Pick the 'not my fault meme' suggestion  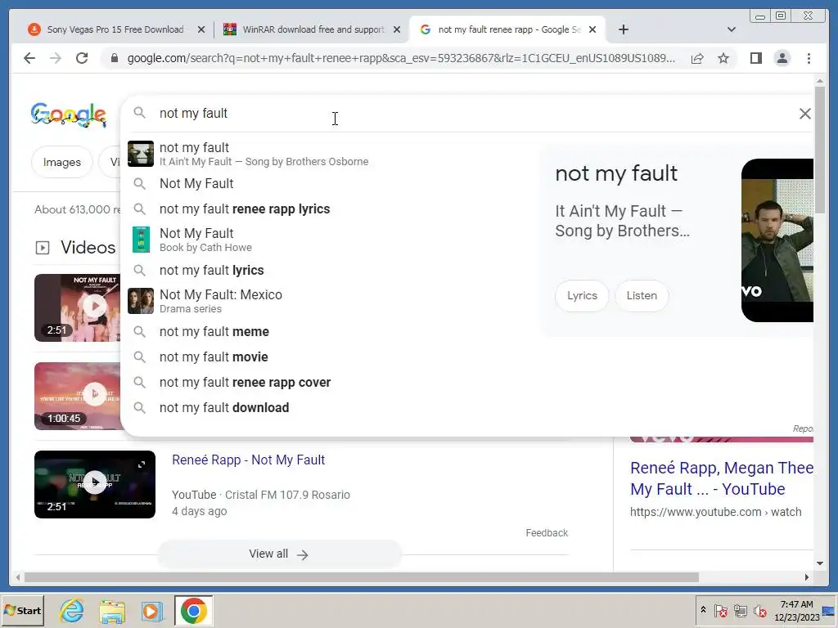pos(331,332)
